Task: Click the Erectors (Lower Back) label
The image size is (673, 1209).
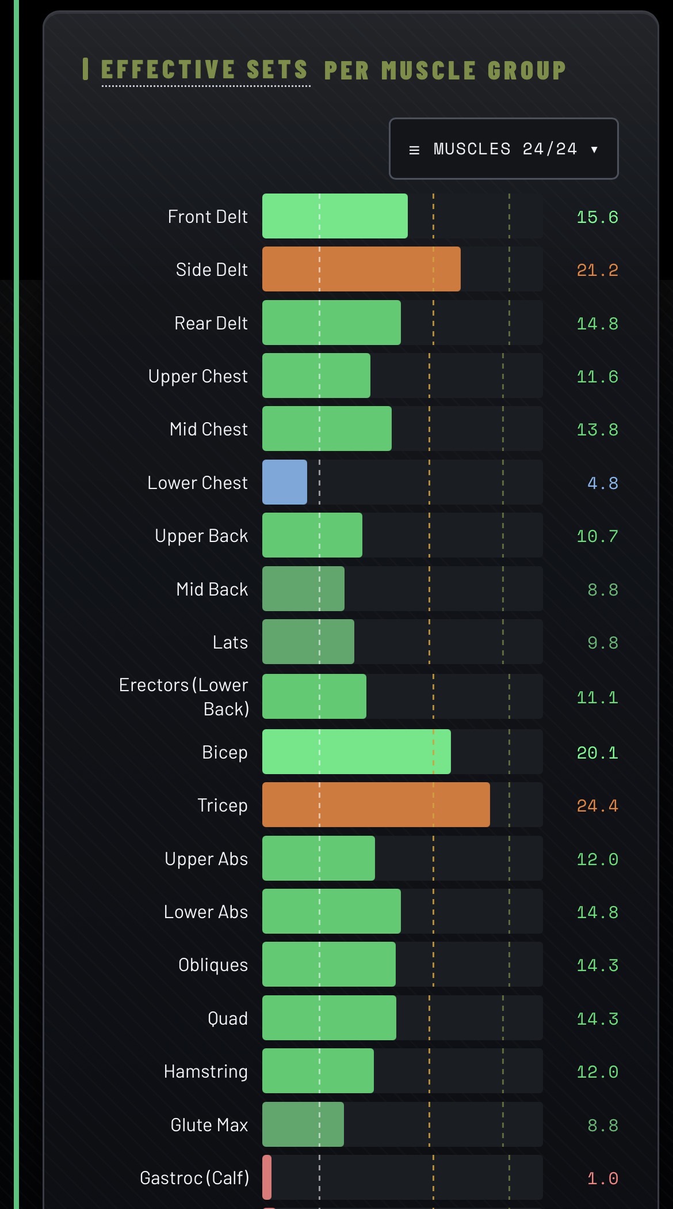Action: coord(183,696)
